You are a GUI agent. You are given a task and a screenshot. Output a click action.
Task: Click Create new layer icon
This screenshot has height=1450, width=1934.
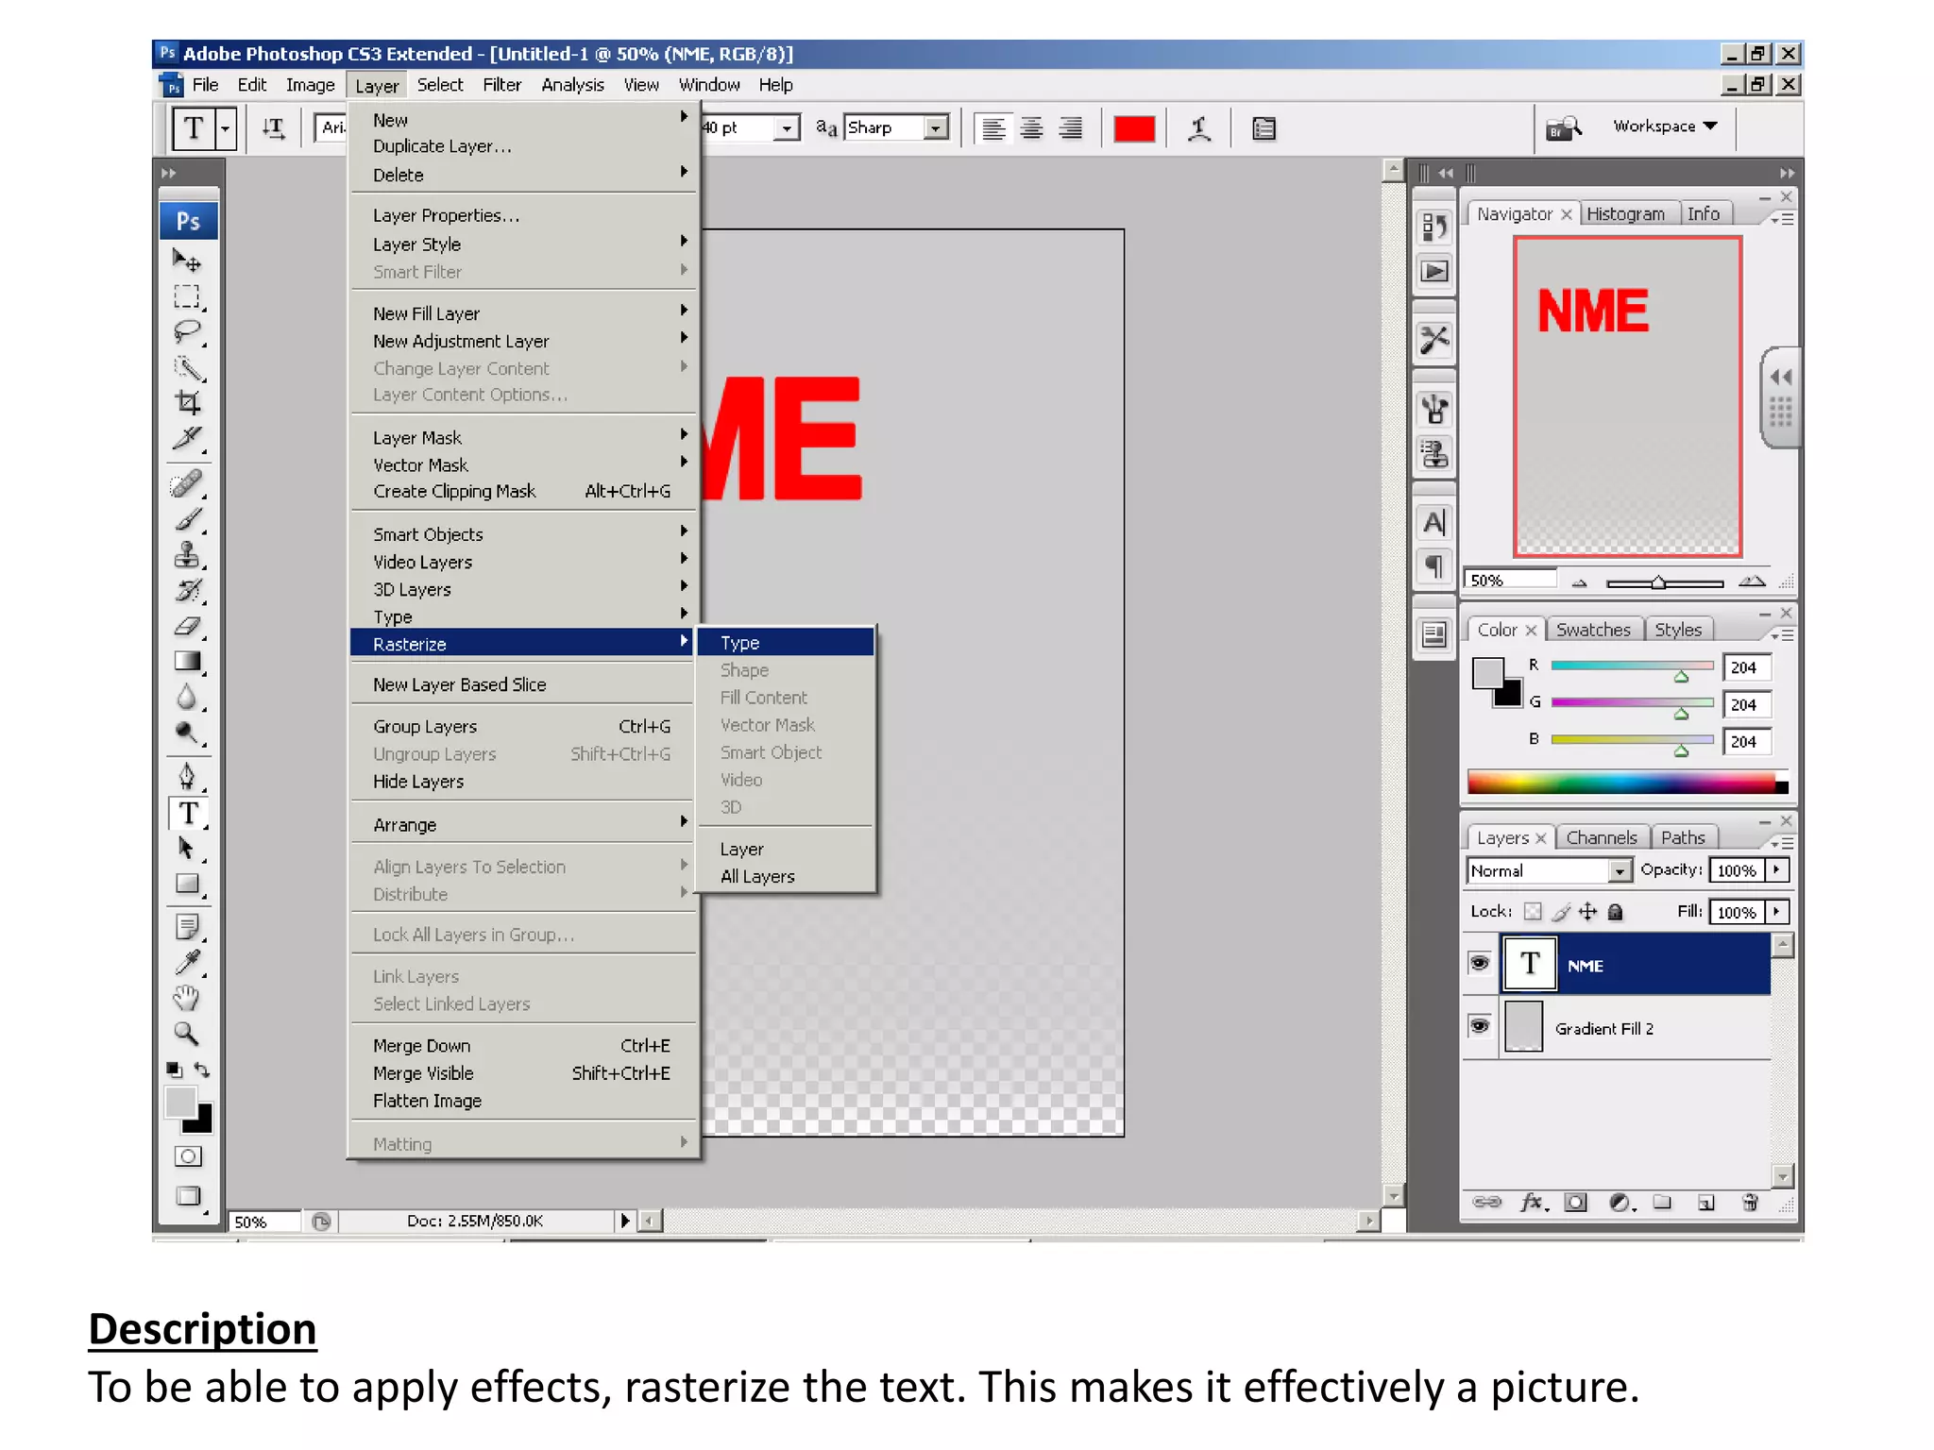[1705, 1202]
